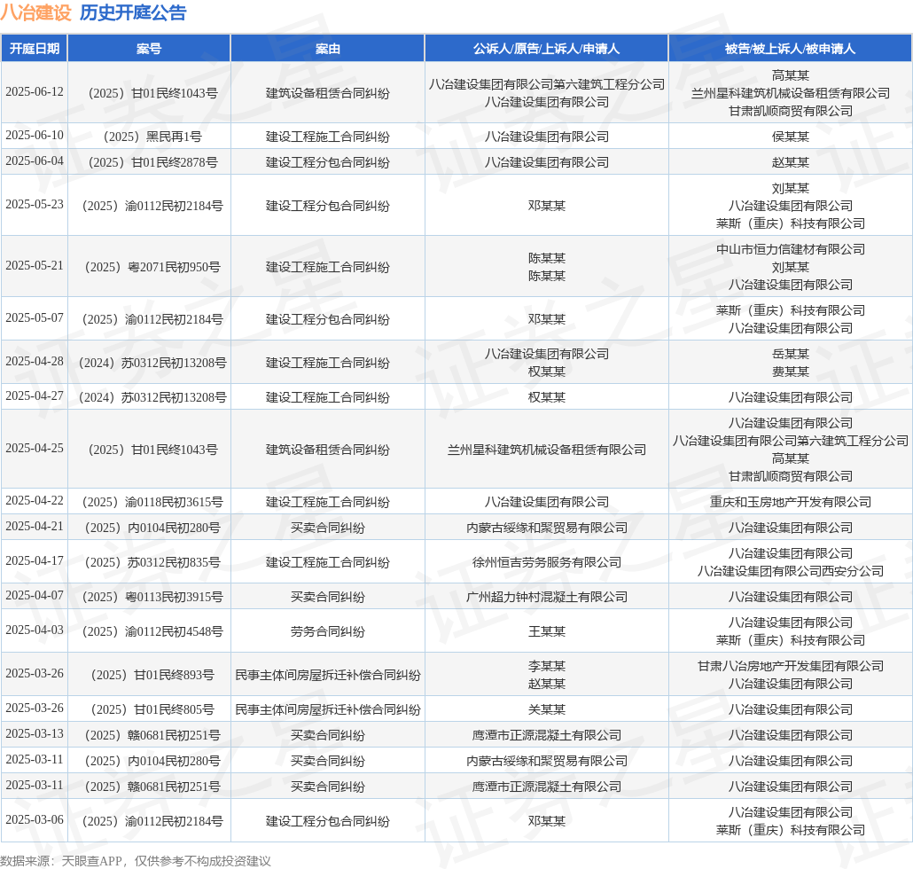Click plaintiff 兰州星科建筑机械设备租赁有限公司 in 2025-04-25 row
Image resolution: width=913 pixels, height=869 pixels.
coord(546,450)
